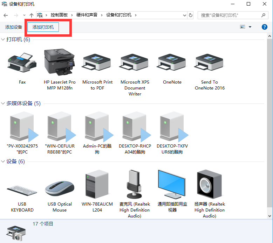This screenshot has width=273, height=243.
Task: Expand chevron after 硬件和声音 breadcrumb
Action: [x=102, y=15]
